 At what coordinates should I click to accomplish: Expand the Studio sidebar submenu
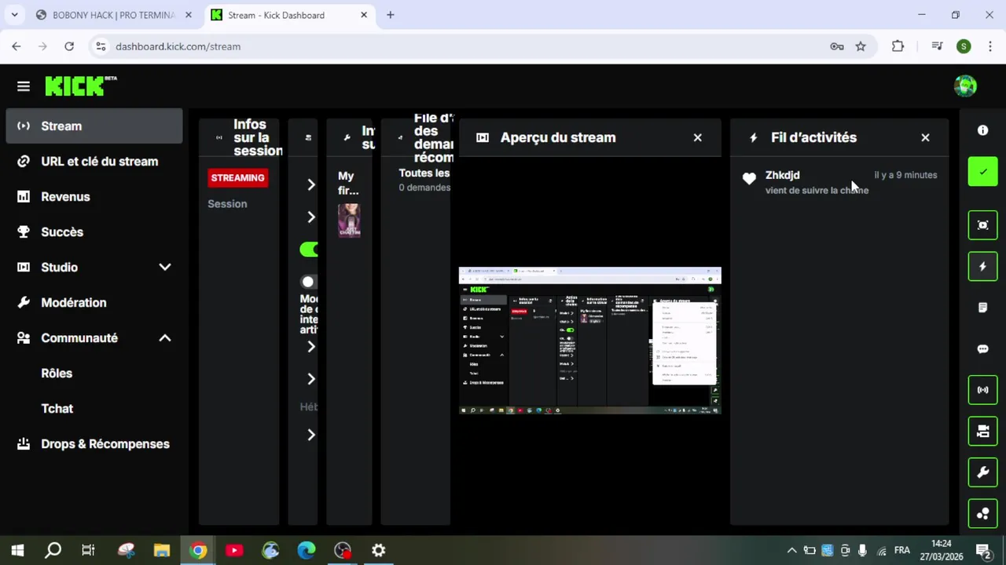tap(165, 267)
